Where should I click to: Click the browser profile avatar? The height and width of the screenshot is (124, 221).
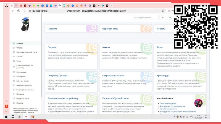(x=6, y=6)
